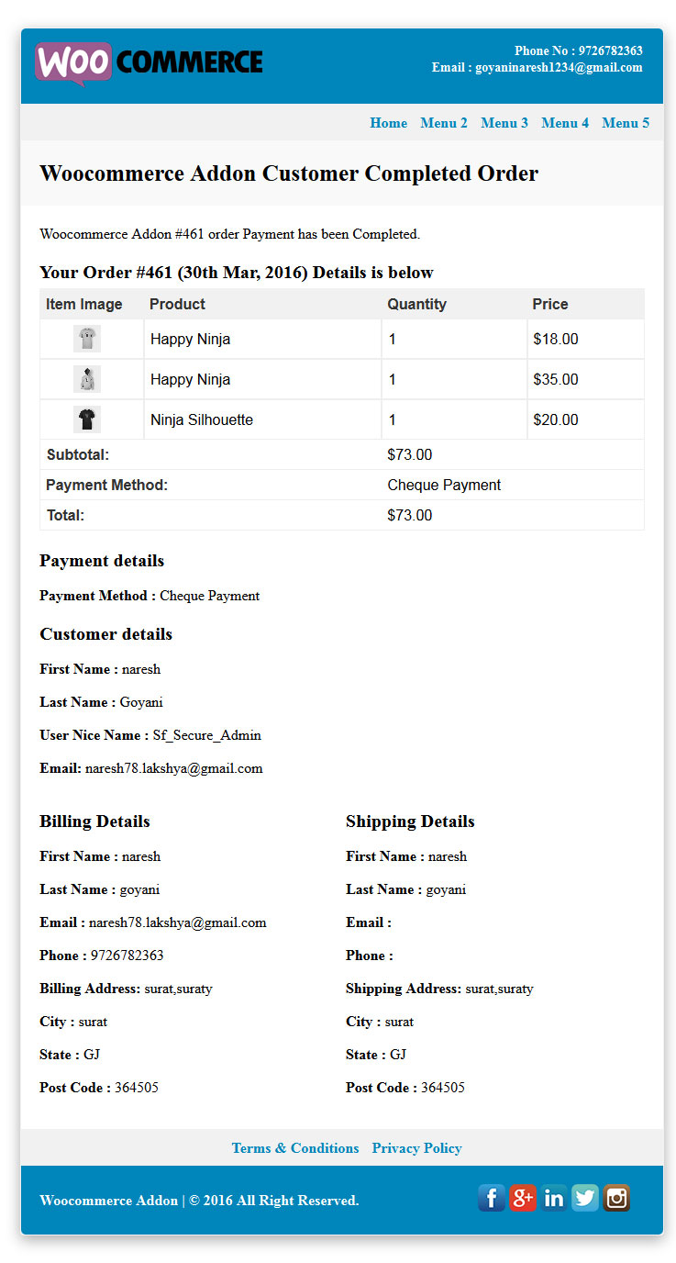
Task: Open the Terms & Conditions link
Action: 295,1148
